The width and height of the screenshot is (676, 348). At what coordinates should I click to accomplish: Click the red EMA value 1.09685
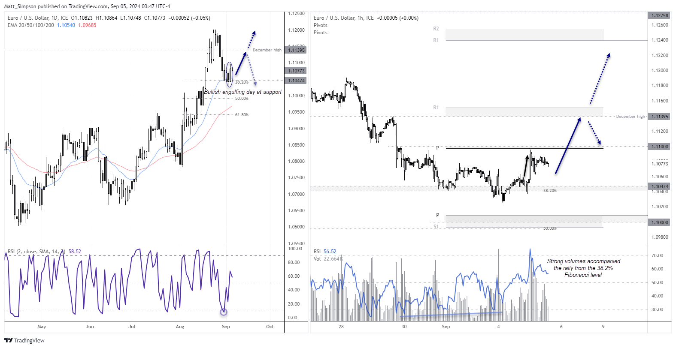point(87,25)
